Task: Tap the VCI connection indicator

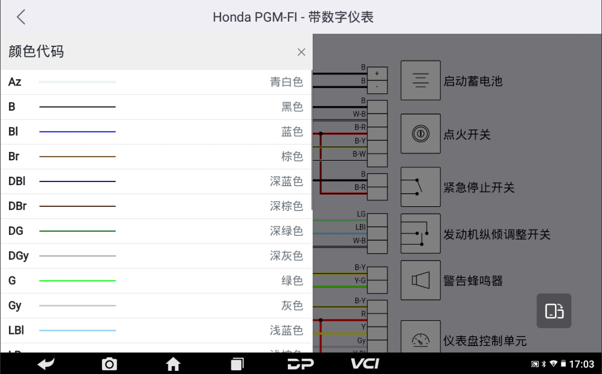Action: click(365, 363)
